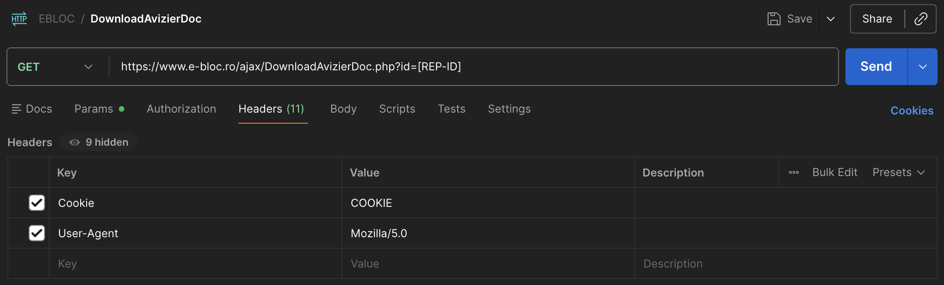The width and height of the screenshot is (944, 285).
Task: Expand the Send options arrow
Action: point(922,67)
